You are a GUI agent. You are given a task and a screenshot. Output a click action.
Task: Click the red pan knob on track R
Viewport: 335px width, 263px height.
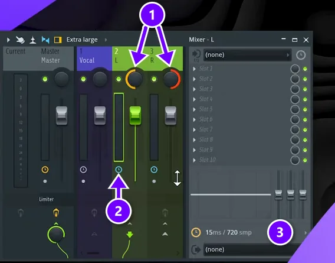[x=171, y=79]
